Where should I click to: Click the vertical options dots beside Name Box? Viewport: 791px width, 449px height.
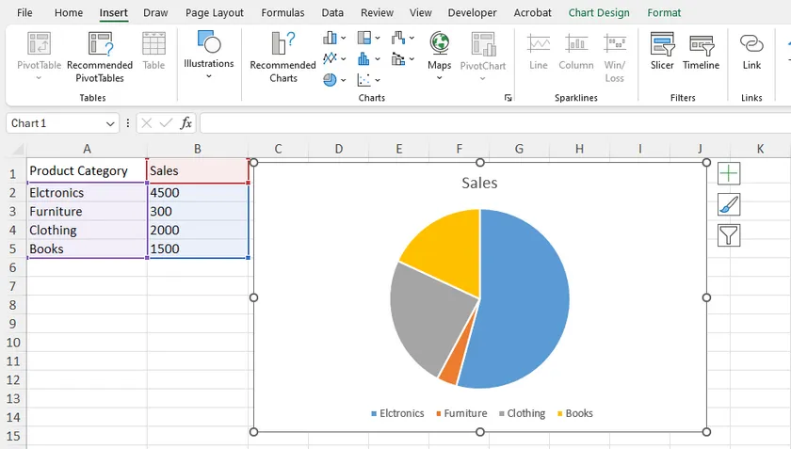coord(128,123)
